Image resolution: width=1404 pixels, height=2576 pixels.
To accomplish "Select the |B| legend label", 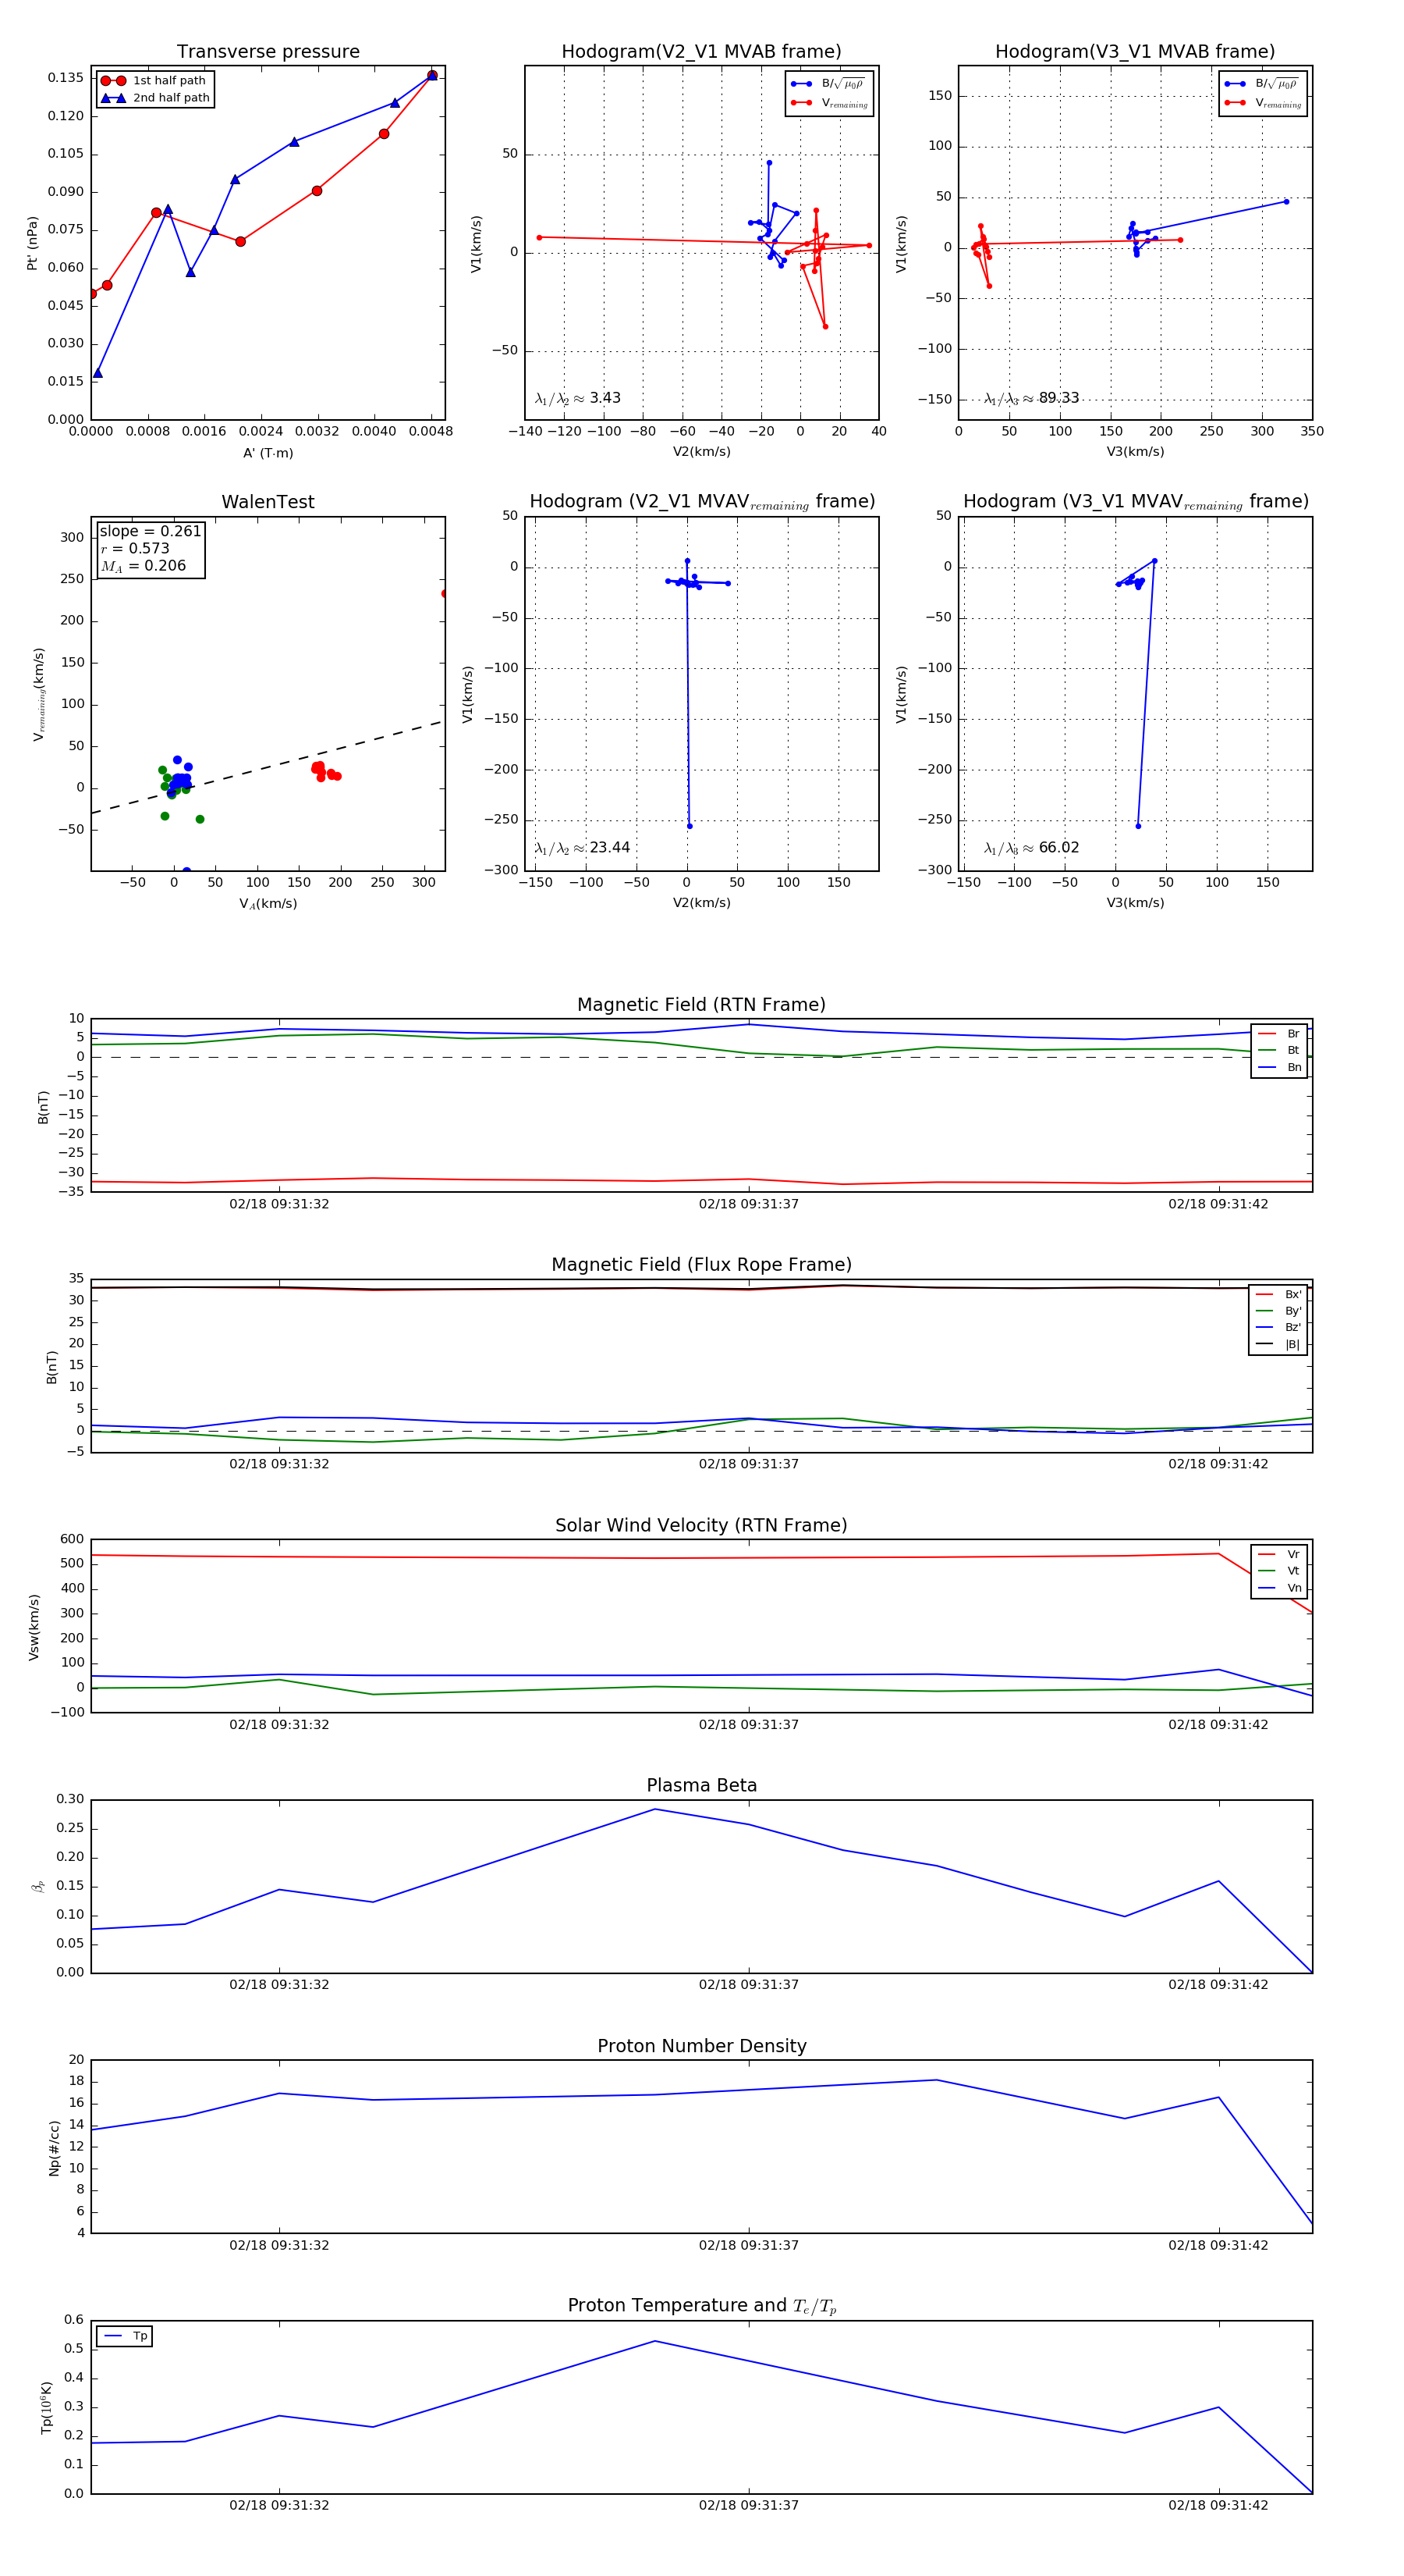I will [x=1292, y=1344].
